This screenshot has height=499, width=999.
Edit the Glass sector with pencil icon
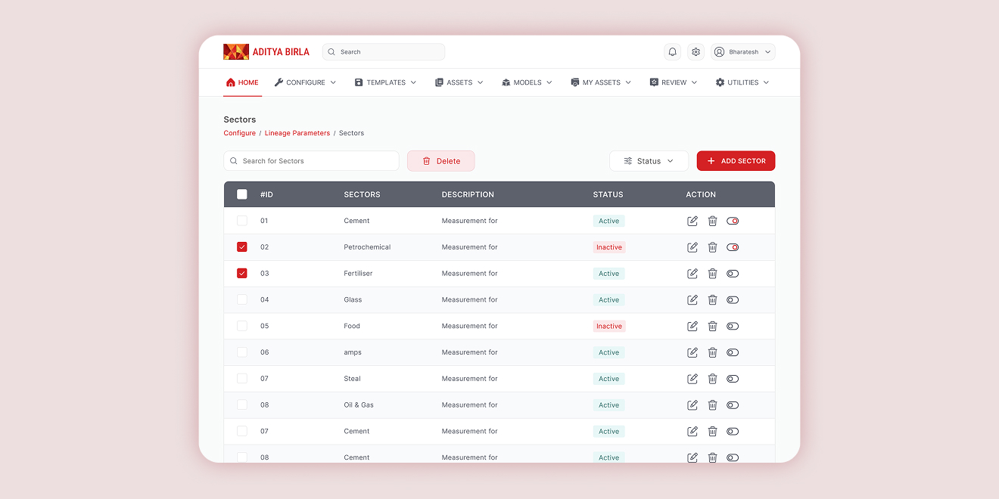pos(692,300)
